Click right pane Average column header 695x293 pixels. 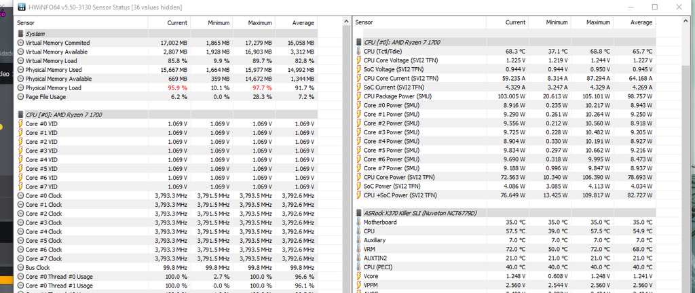pyautogui.click(x=634, y=22)
